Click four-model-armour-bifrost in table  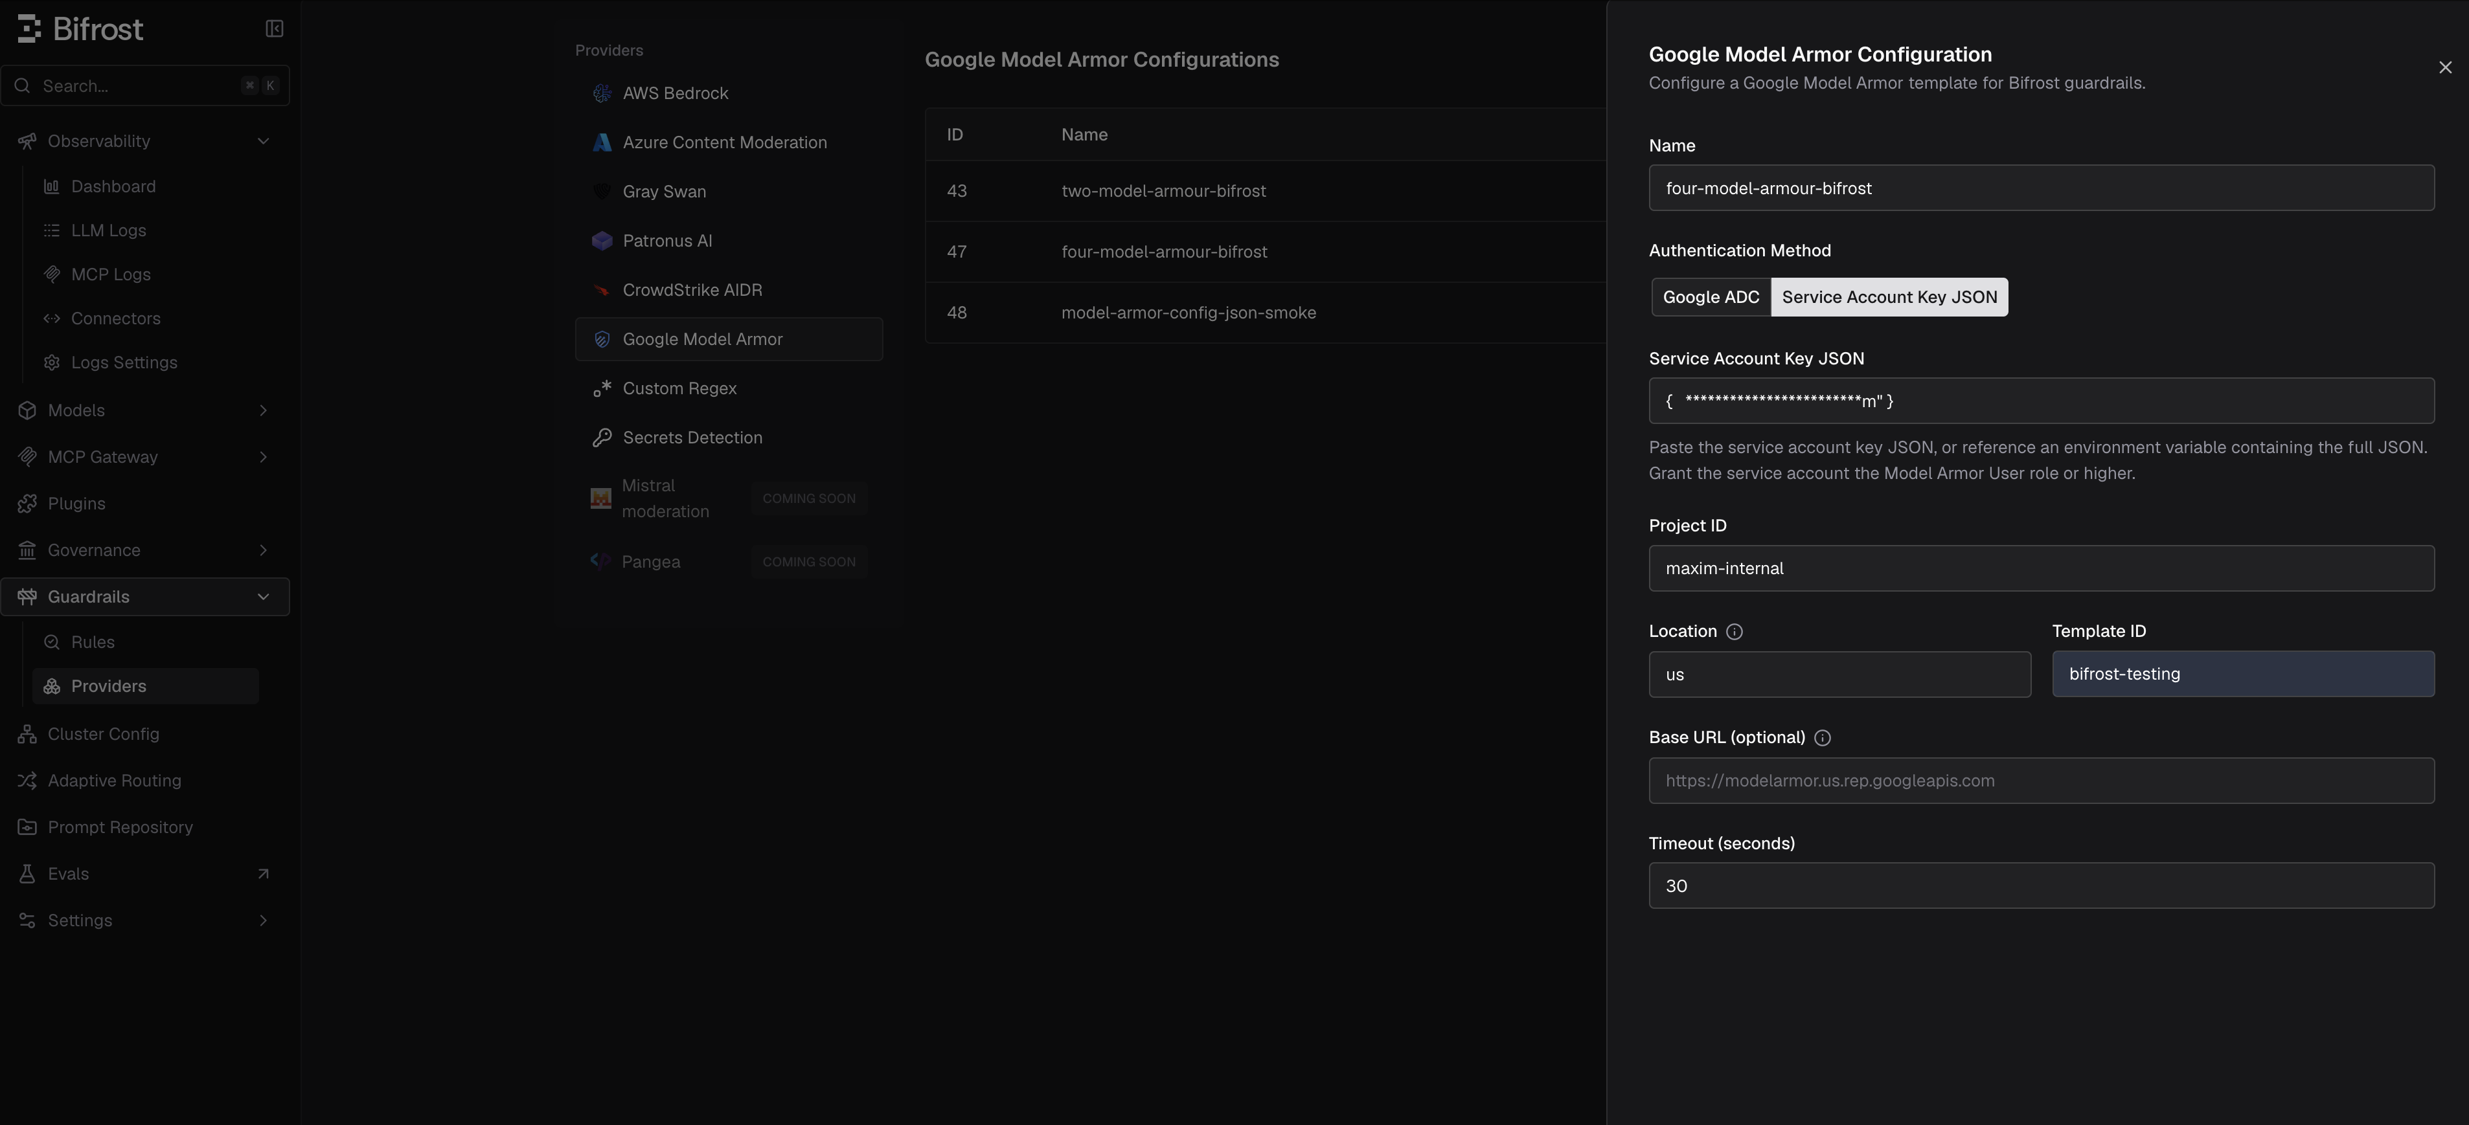click(x=1163, y=252)
